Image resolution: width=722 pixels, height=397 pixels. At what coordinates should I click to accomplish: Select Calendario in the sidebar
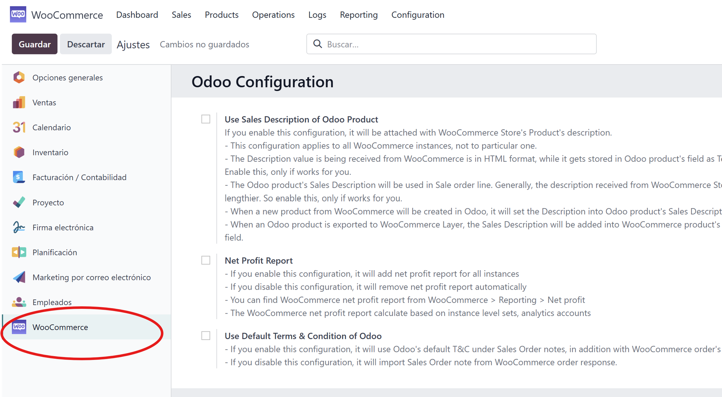click(52, 128)
